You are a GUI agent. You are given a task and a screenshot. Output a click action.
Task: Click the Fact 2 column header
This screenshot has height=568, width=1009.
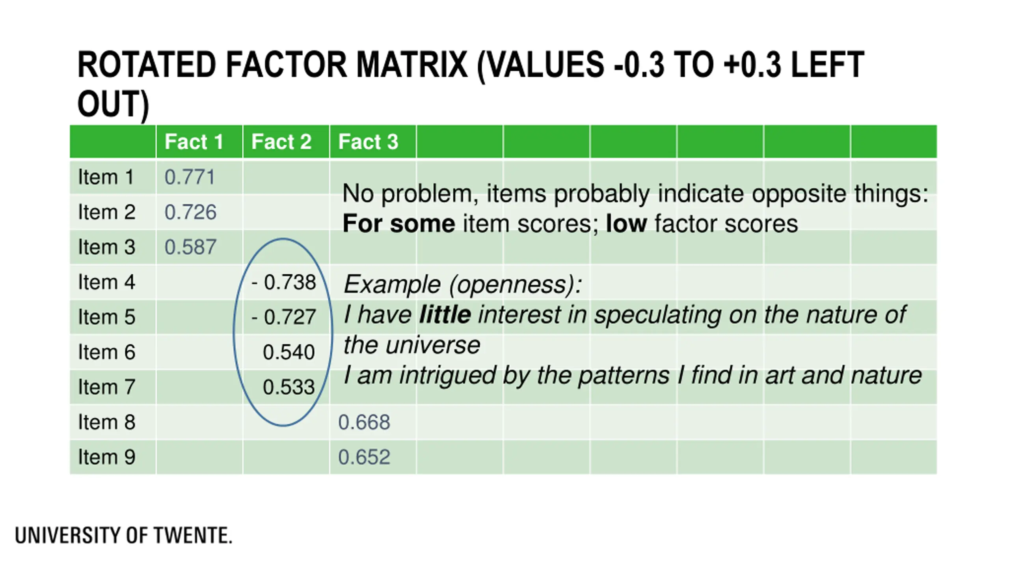point(281,142)
